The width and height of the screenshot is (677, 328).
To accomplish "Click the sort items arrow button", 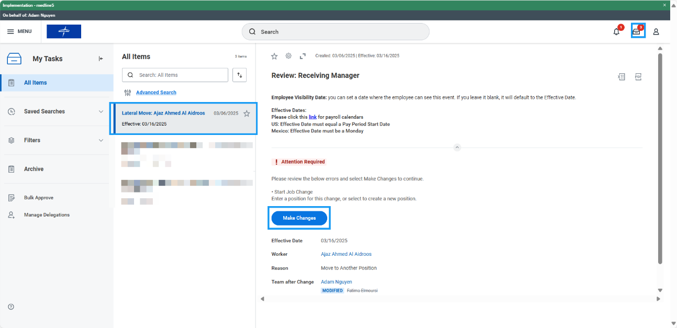I will [239, 75].
